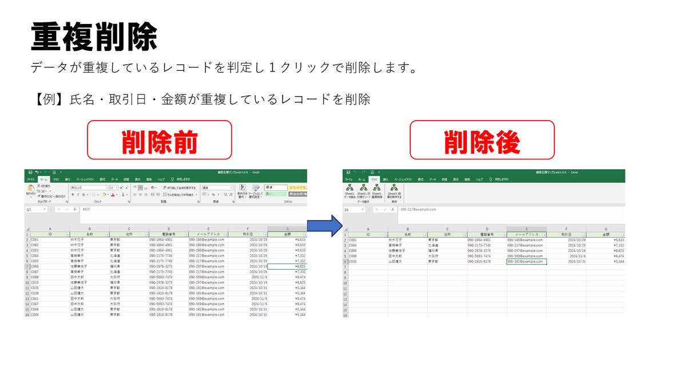Run Sheet1.重複削除 macro in 削除後 Excel
Screen dimensions: 698x391
click(377, 191)
